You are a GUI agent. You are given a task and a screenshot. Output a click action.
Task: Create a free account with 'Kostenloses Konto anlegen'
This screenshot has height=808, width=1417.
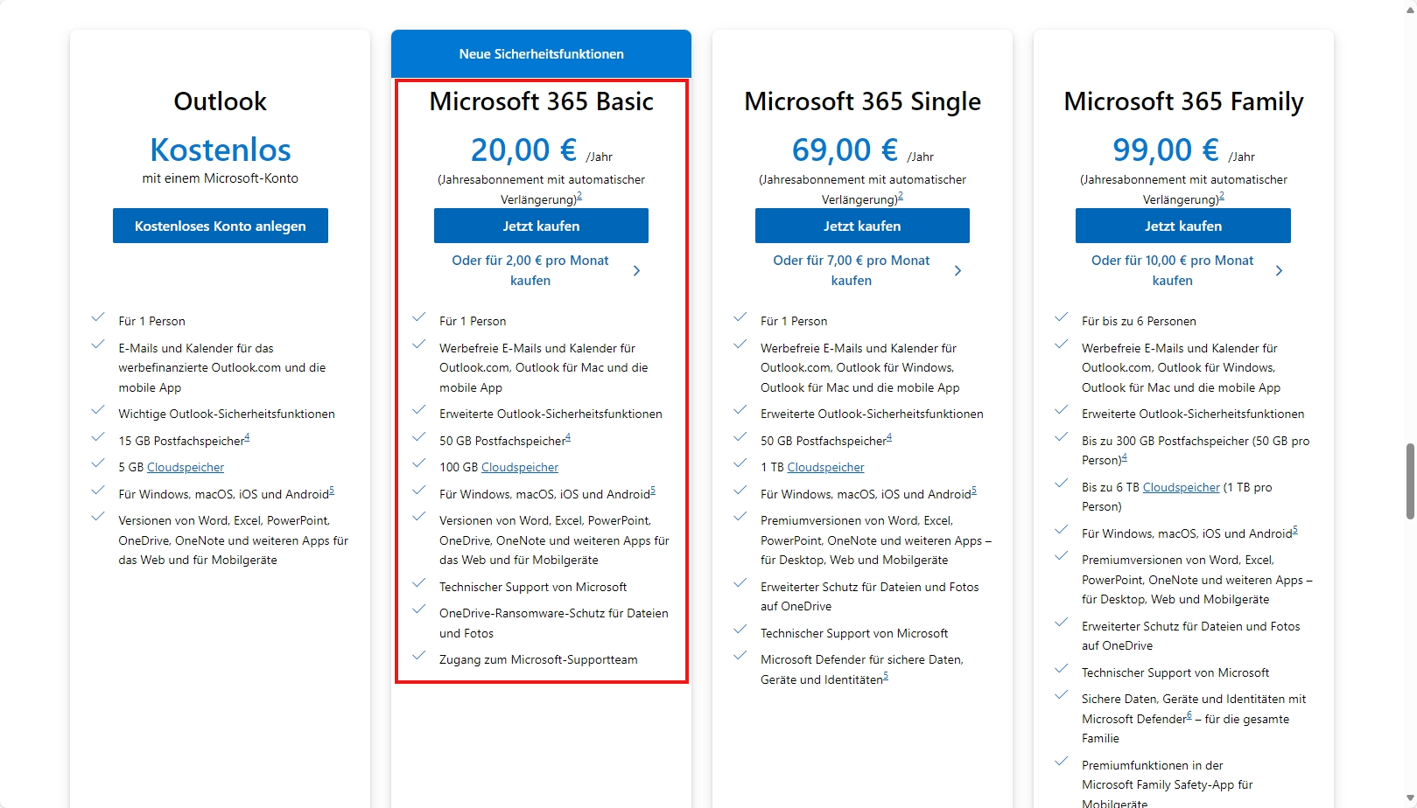[221, 226]
